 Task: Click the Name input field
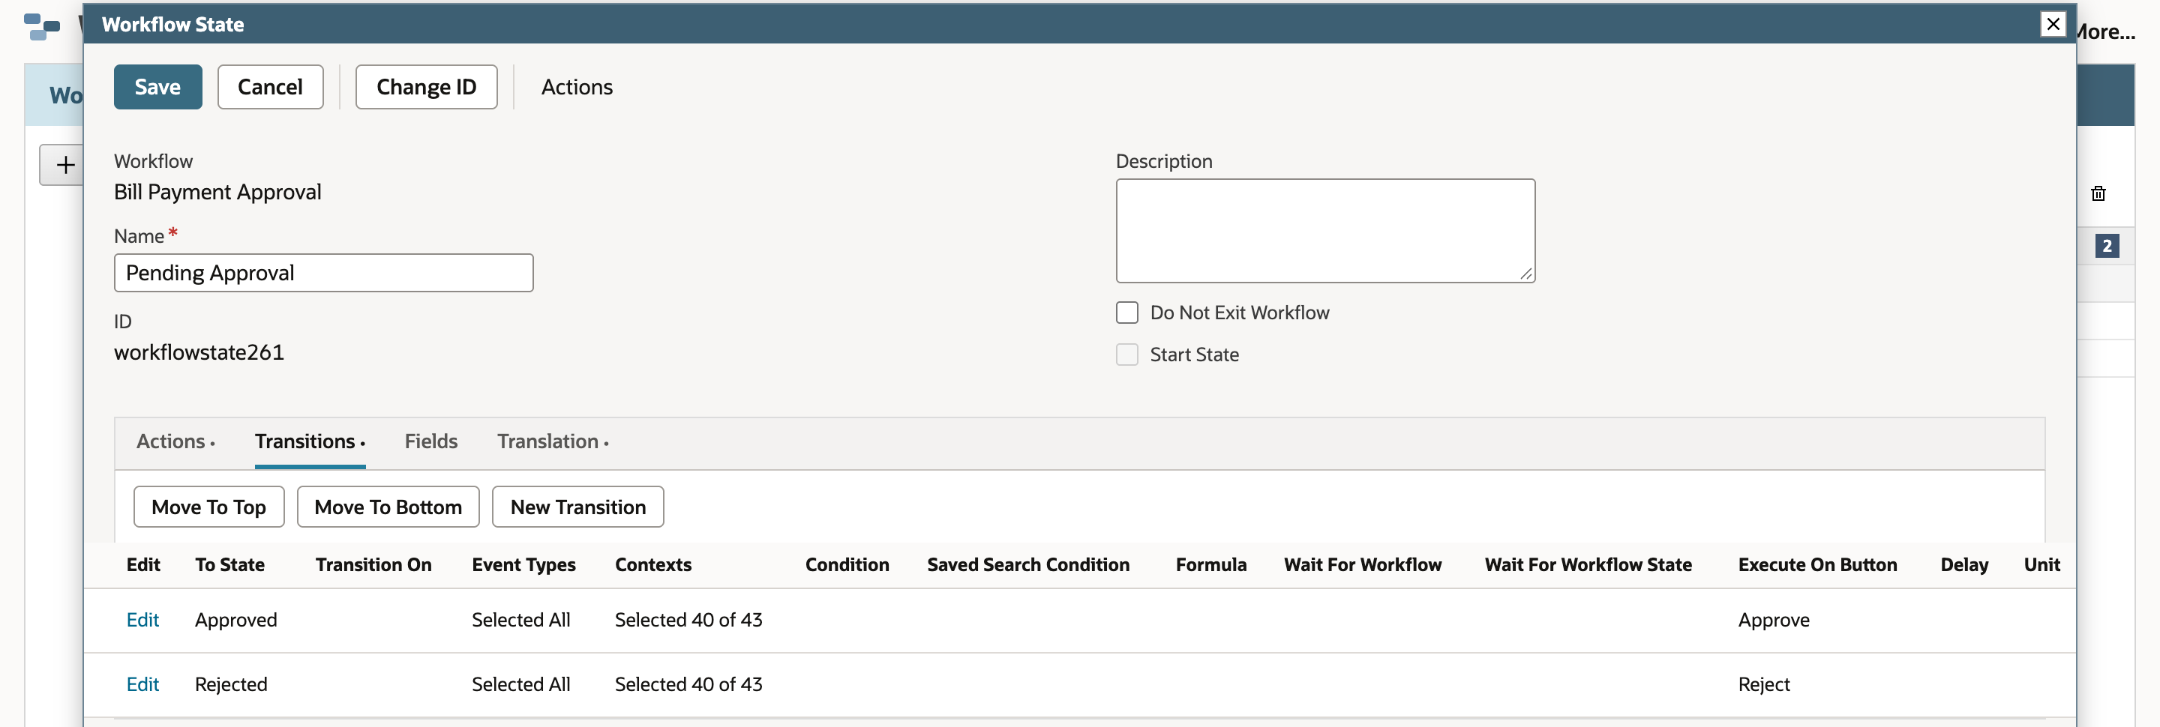pyautogui.click(x=324, y=273)
